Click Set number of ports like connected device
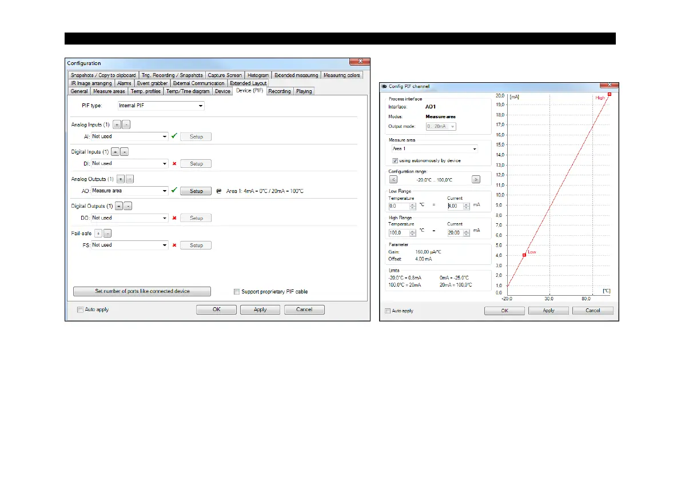 (142, 291)
